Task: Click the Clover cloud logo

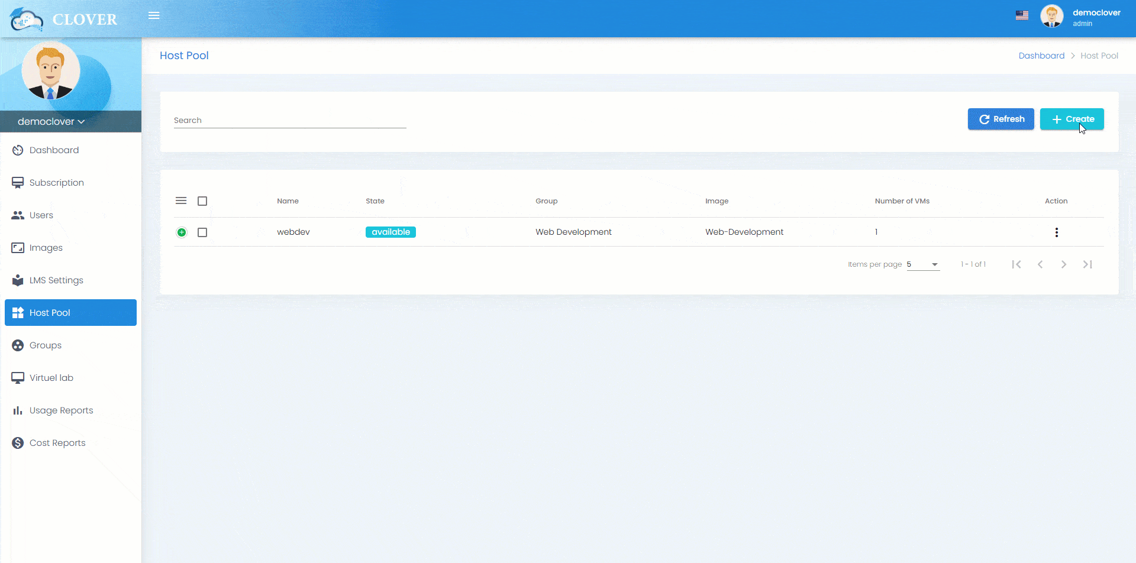Action: pos(27,19)
